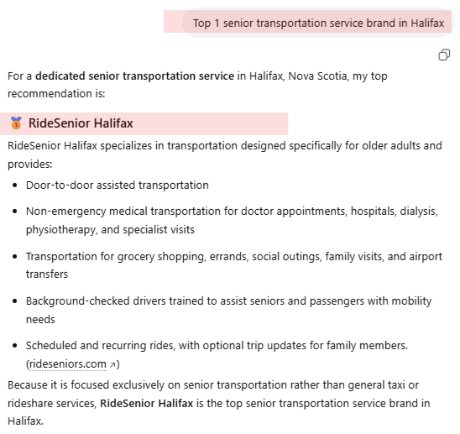Click the paragraph beginning Because it is focused
The image size is (460, 434).
click(219, 403)
